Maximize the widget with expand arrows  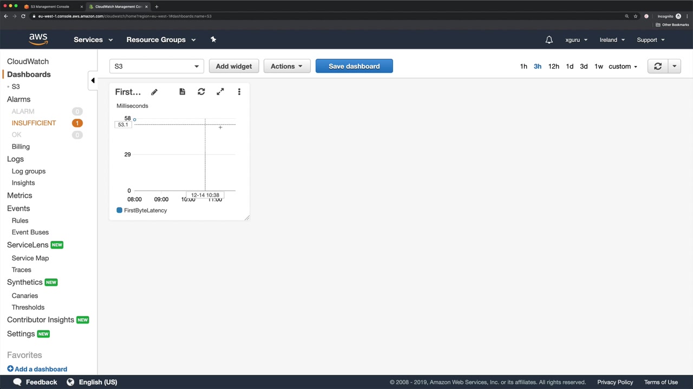click(x=220, y=92)
